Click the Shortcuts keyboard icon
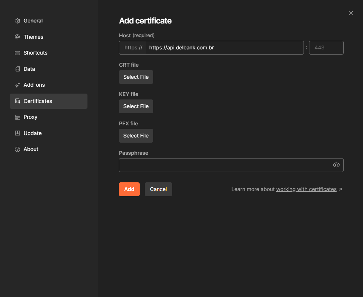Screen dimensions: 363x297 tap(18, 53)
